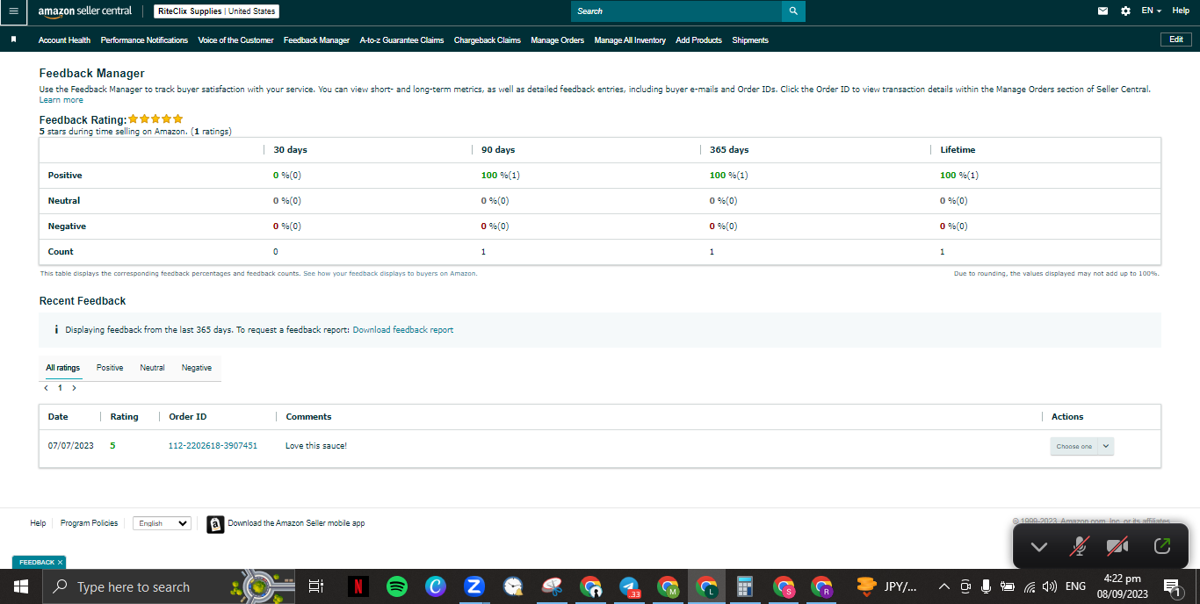Image resolution: width=1200 pixels, height=604 pixels.
Task: Open Account Health in the nav bar
Action: tap(64, 40)
